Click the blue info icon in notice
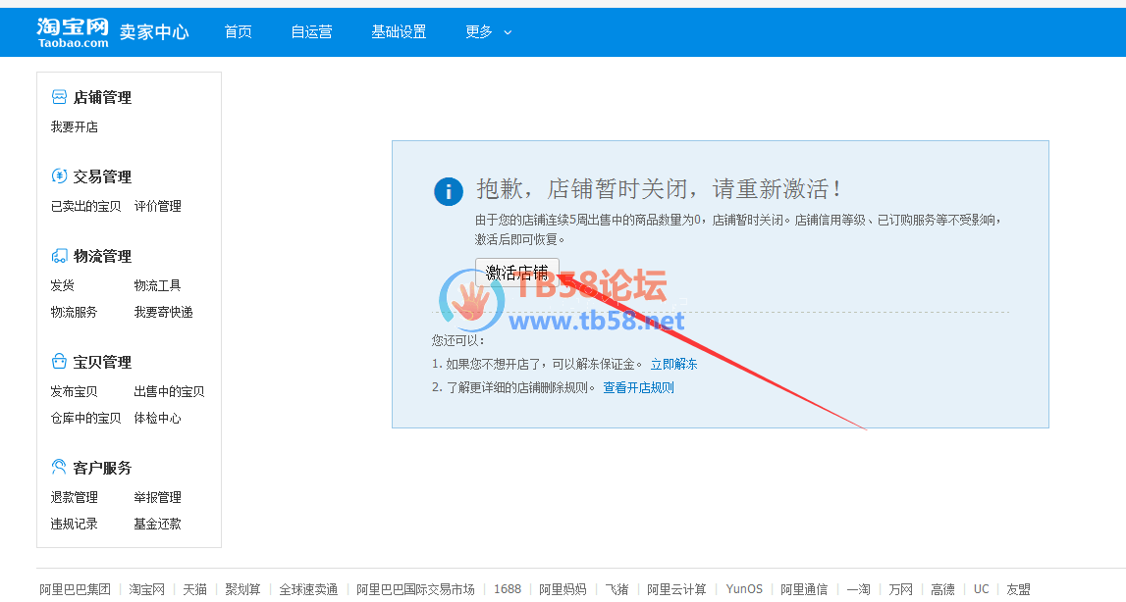Screen dimensions: 1126x602 pyautogui.click(x=449, y=191)
